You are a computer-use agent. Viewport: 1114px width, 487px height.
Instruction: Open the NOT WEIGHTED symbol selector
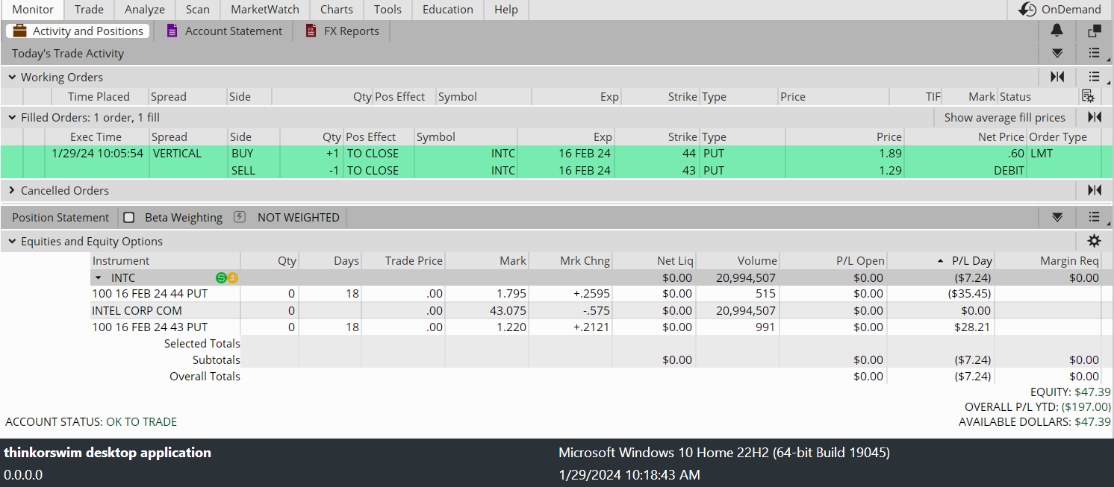[299, 217]
